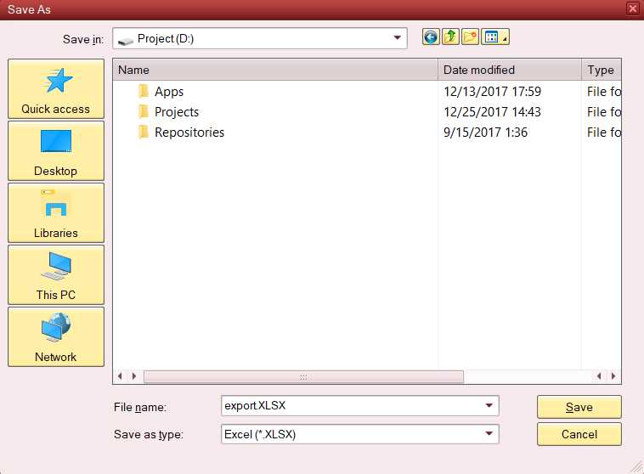Click the Save button
Screen dimensions: 644x474
click(x=579, y=407)
